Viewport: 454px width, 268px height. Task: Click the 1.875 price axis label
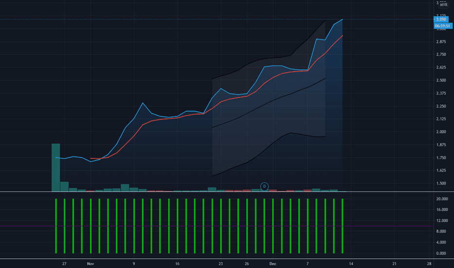click(441, 145)
